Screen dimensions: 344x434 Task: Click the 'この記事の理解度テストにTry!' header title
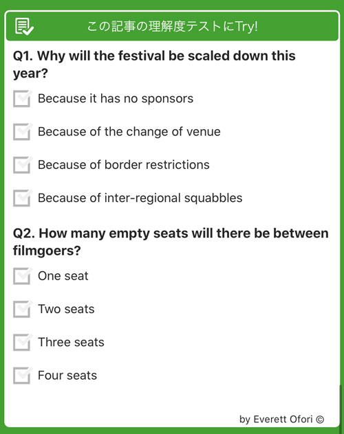173,27
